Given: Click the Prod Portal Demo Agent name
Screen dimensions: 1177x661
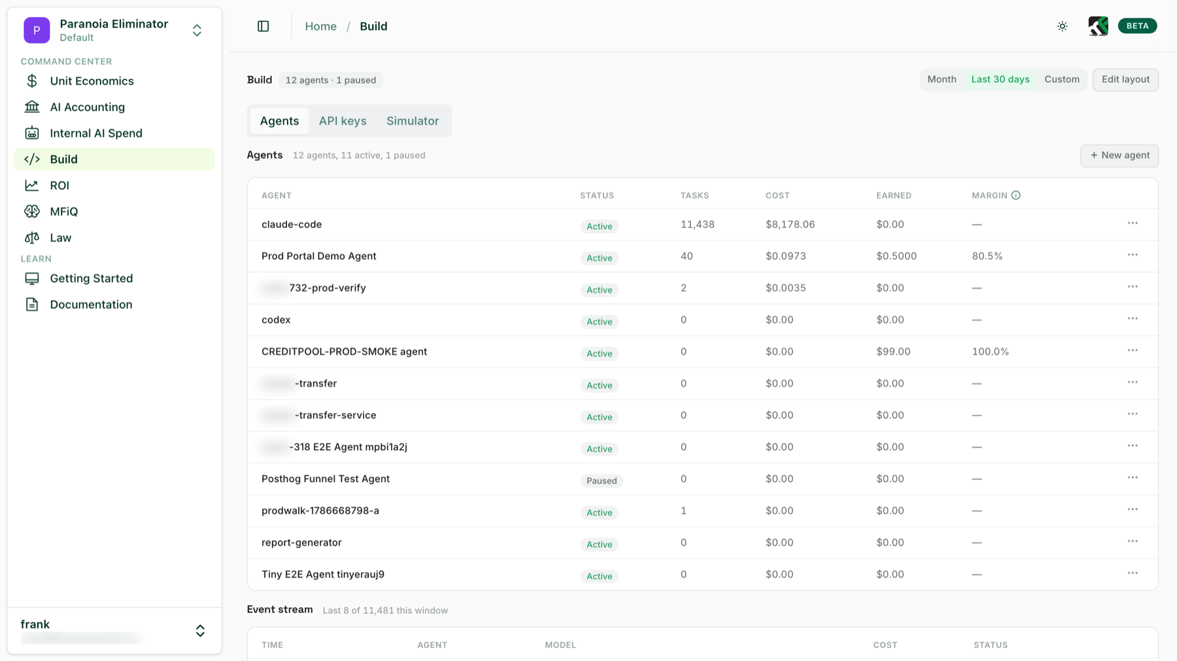Looking at the screenshot, I should [319, 256].
